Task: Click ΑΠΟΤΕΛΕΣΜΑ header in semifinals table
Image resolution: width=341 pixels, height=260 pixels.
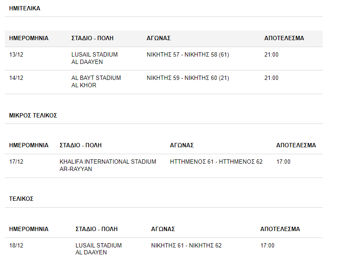Action: pos(284,38)
